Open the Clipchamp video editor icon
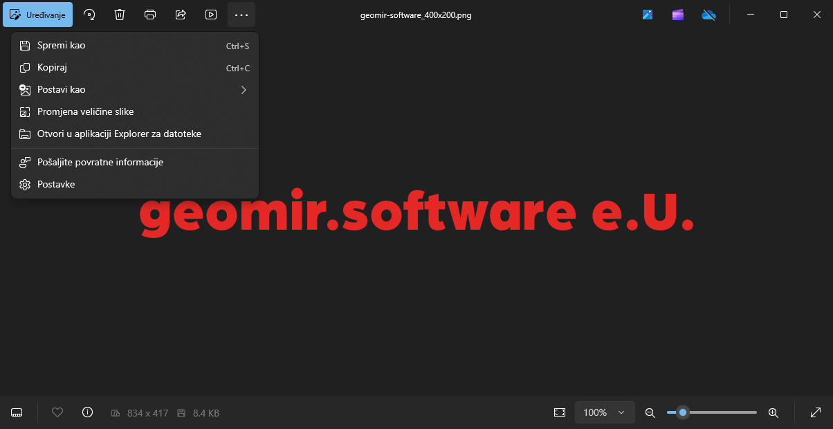This screenshot has width=833, height=429. pyautogui.click(x=677, y=15)
